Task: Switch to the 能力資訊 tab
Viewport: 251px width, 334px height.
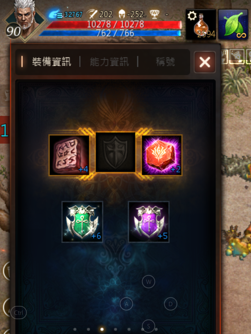Action: coord(109,62)
